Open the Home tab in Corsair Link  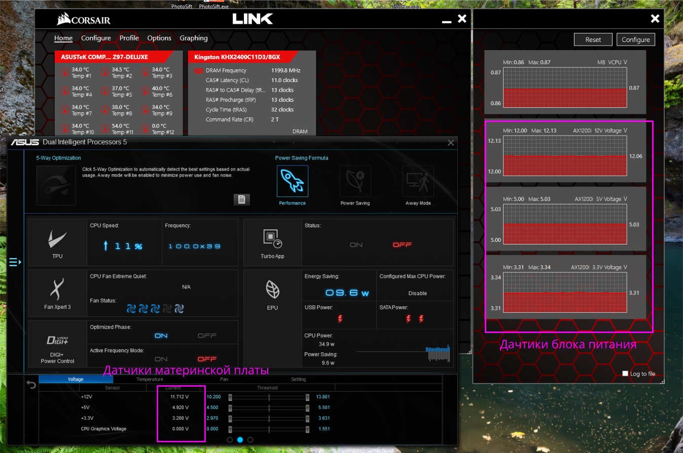(63, 38)
